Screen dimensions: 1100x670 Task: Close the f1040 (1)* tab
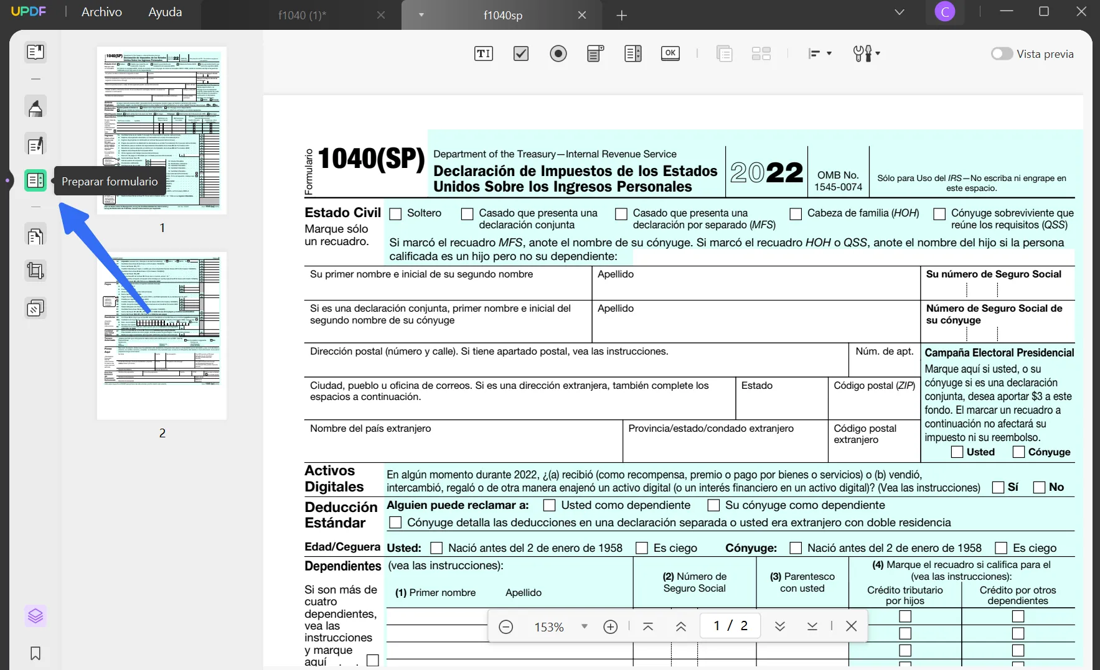381,15
